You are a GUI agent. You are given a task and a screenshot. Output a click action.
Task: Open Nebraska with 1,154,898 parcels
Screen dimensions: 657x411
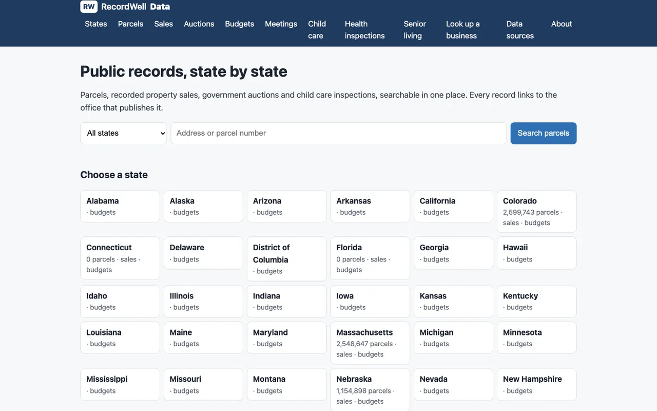tap(370, 389)
